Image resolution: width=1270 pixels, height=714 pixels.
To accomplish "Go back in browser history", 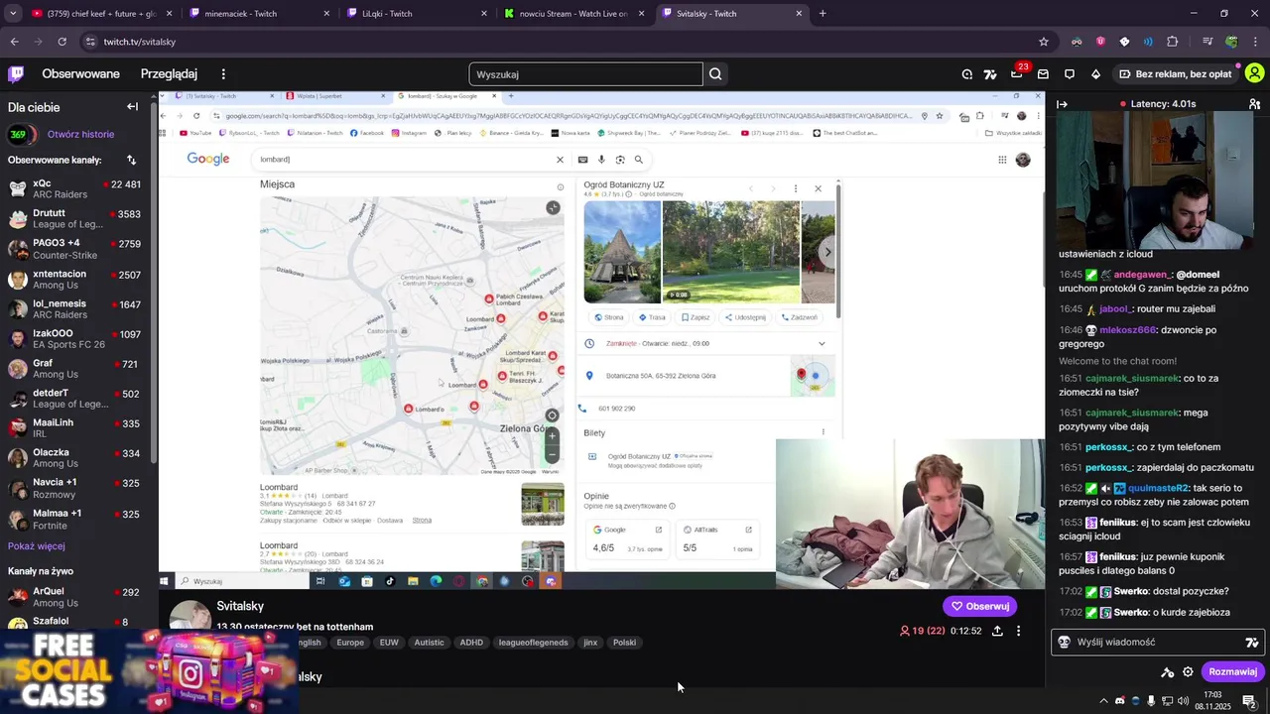I will pos(14,42).
